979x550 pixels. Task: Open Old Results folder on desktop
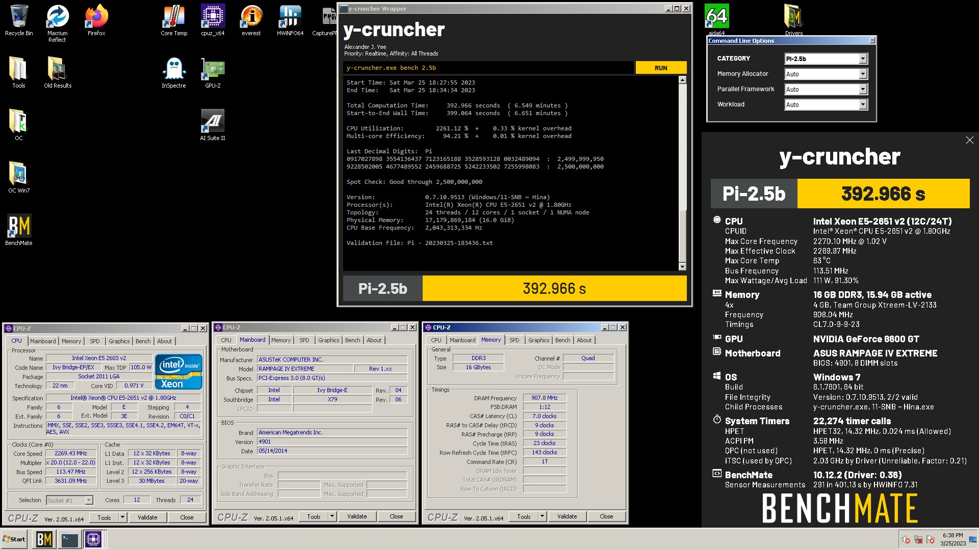(x=57, y=72)
